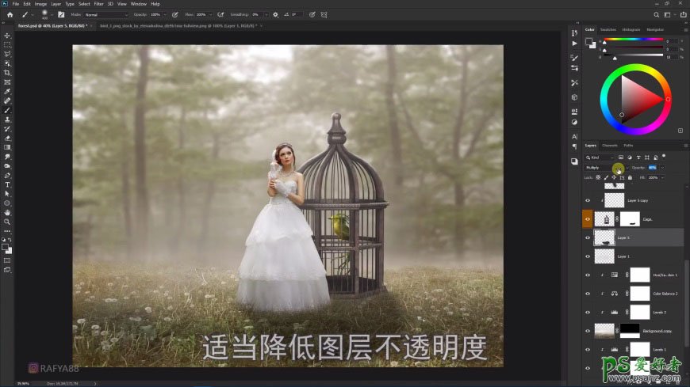The height and width of the screenshot is (387, 690).
Task: Click the hue slider in Color panel
Action: 633,40
